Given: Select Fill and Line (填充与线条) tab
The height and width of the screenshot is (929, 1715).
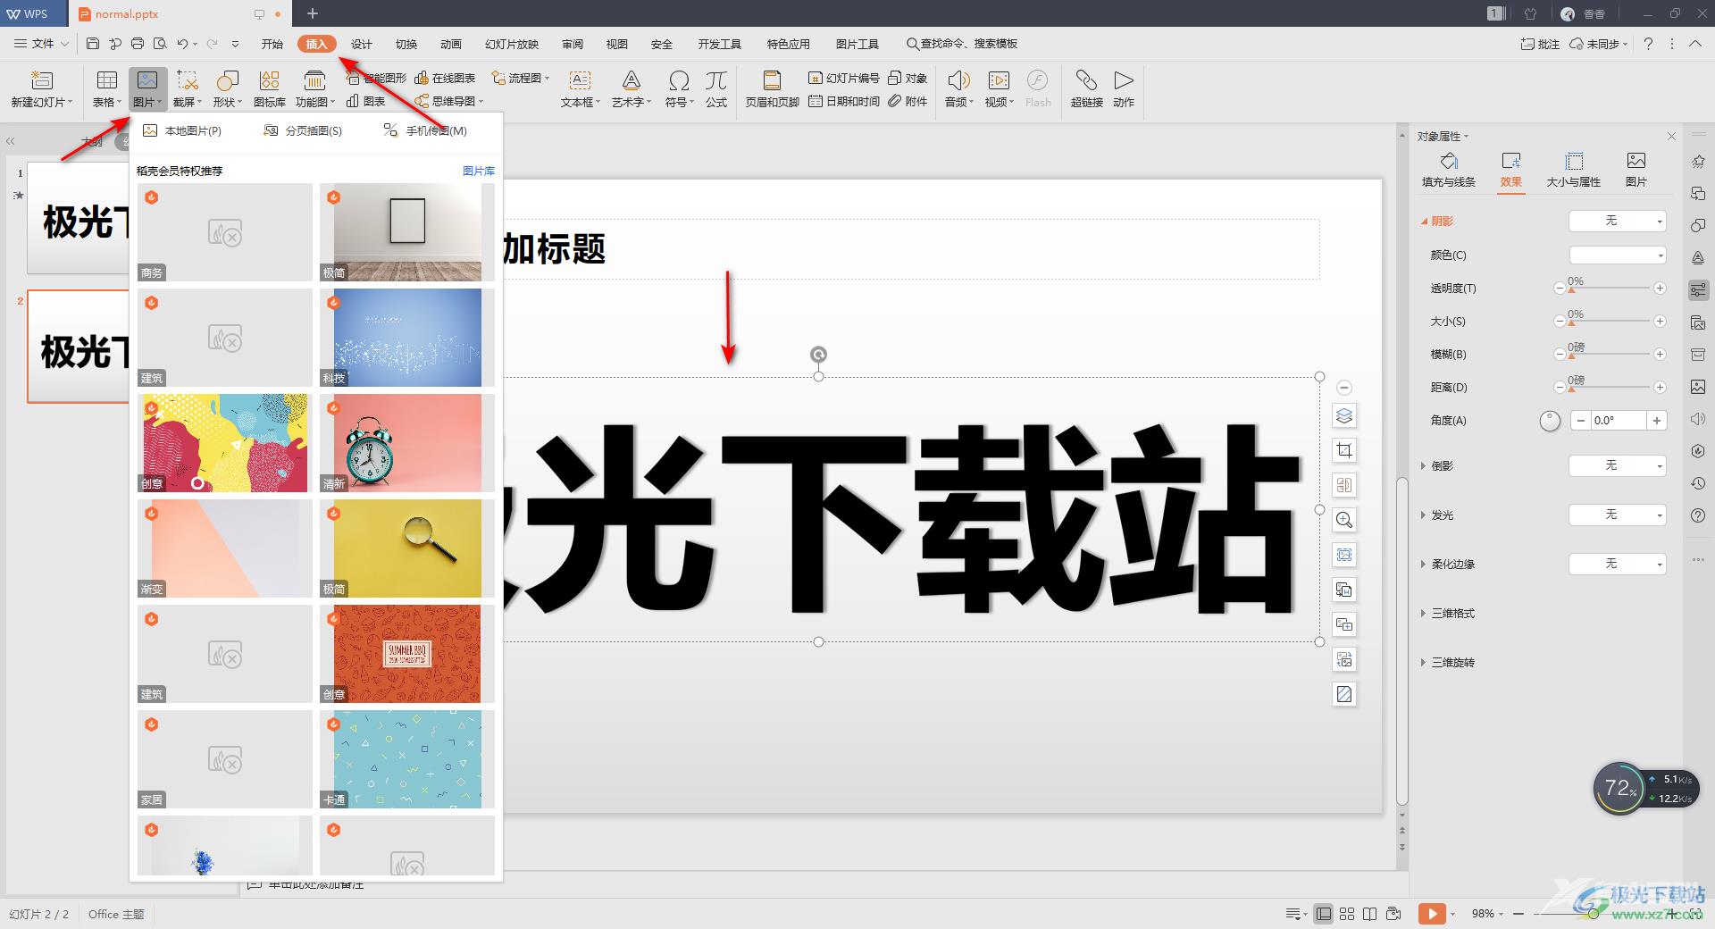Looking at the screenshot, I should [x=1449, y=170].
